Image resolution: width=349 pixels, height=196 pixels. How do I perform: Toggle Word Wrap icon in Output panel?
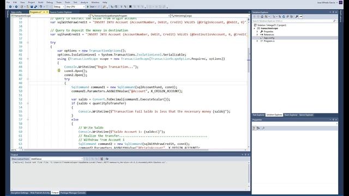pos(107,159)
